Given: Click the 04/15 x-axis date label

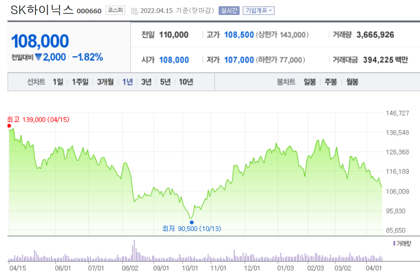Looking at the screenshot, I should click(18, 268).
